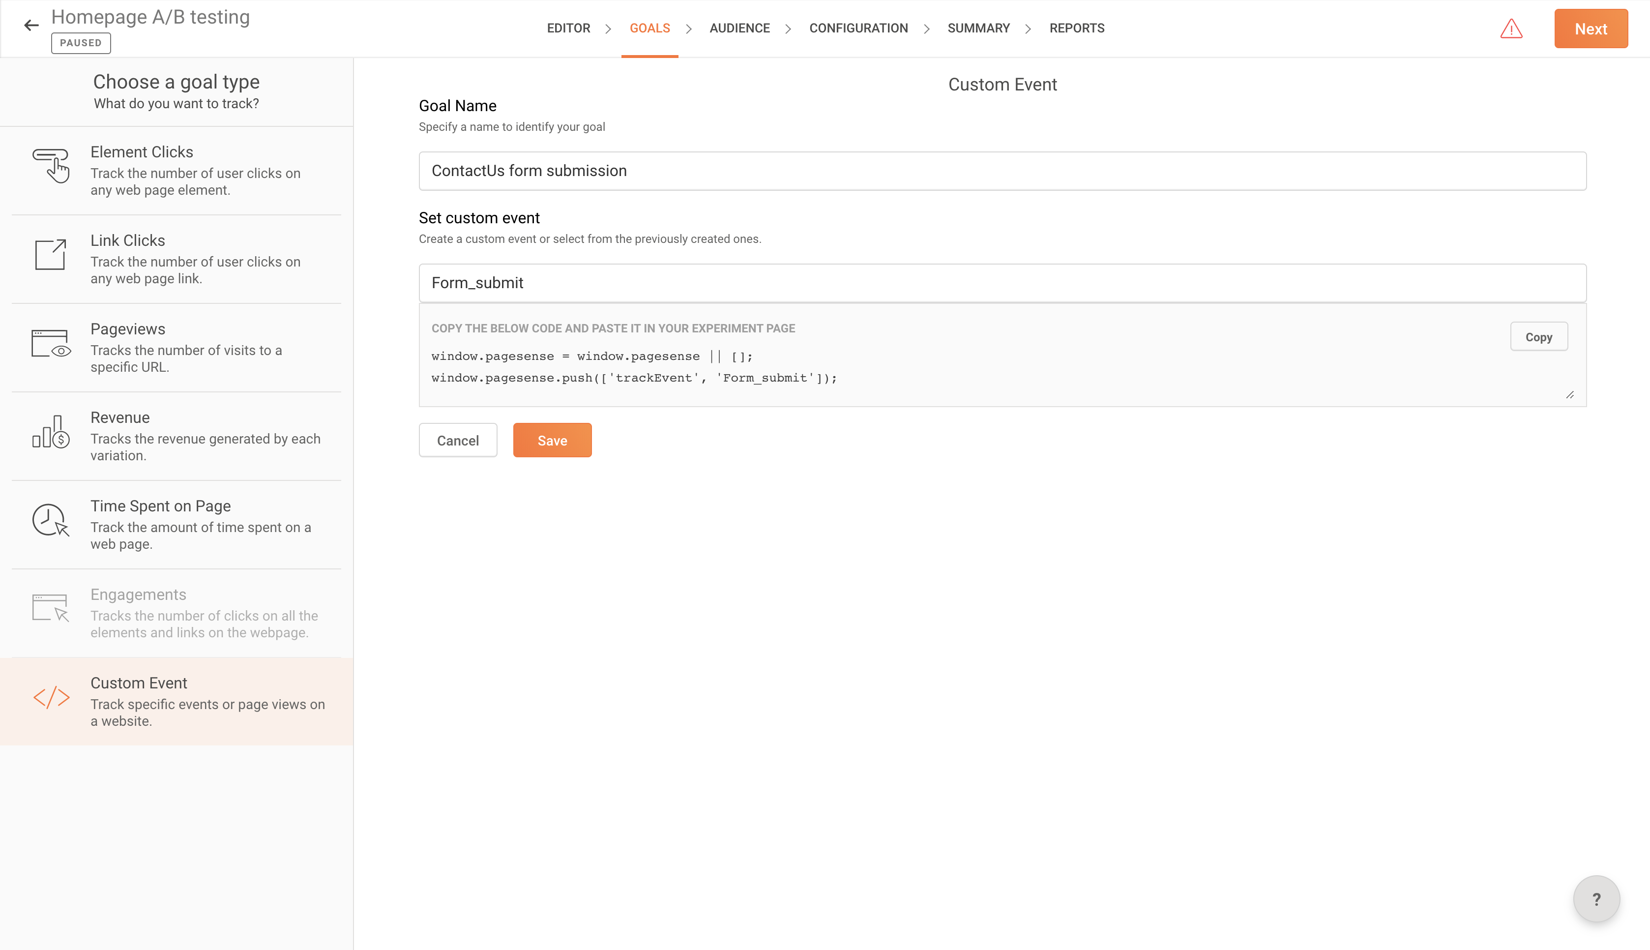
Task: Select Time Spent on Page icon
Action: [51, 520]
